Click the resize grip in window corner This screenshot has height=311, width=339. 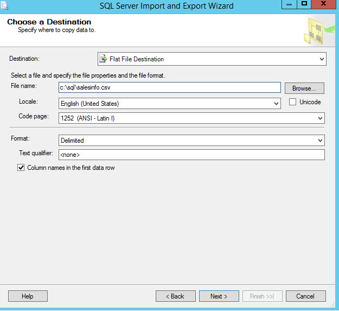click(332, 304)
